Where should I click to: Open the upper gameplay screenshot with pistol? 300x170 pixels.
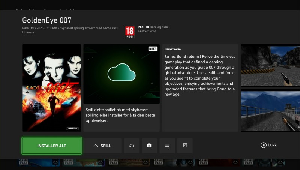tap(270, 66)
